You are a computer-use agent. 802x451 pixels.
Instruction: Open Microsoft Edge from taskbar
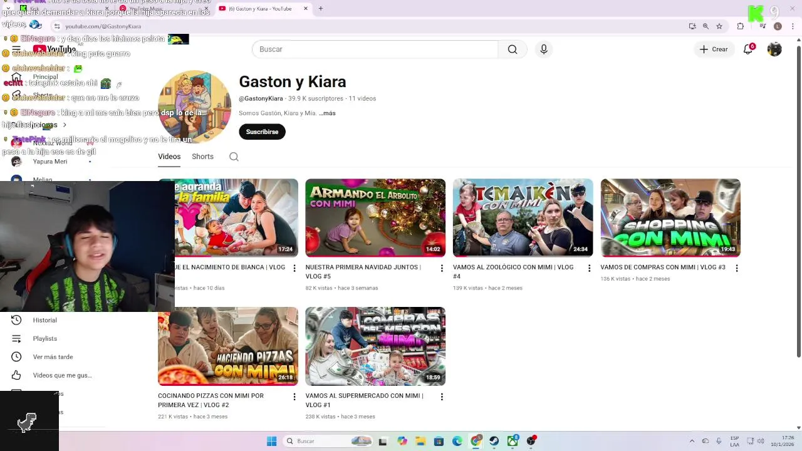(457, 442)
